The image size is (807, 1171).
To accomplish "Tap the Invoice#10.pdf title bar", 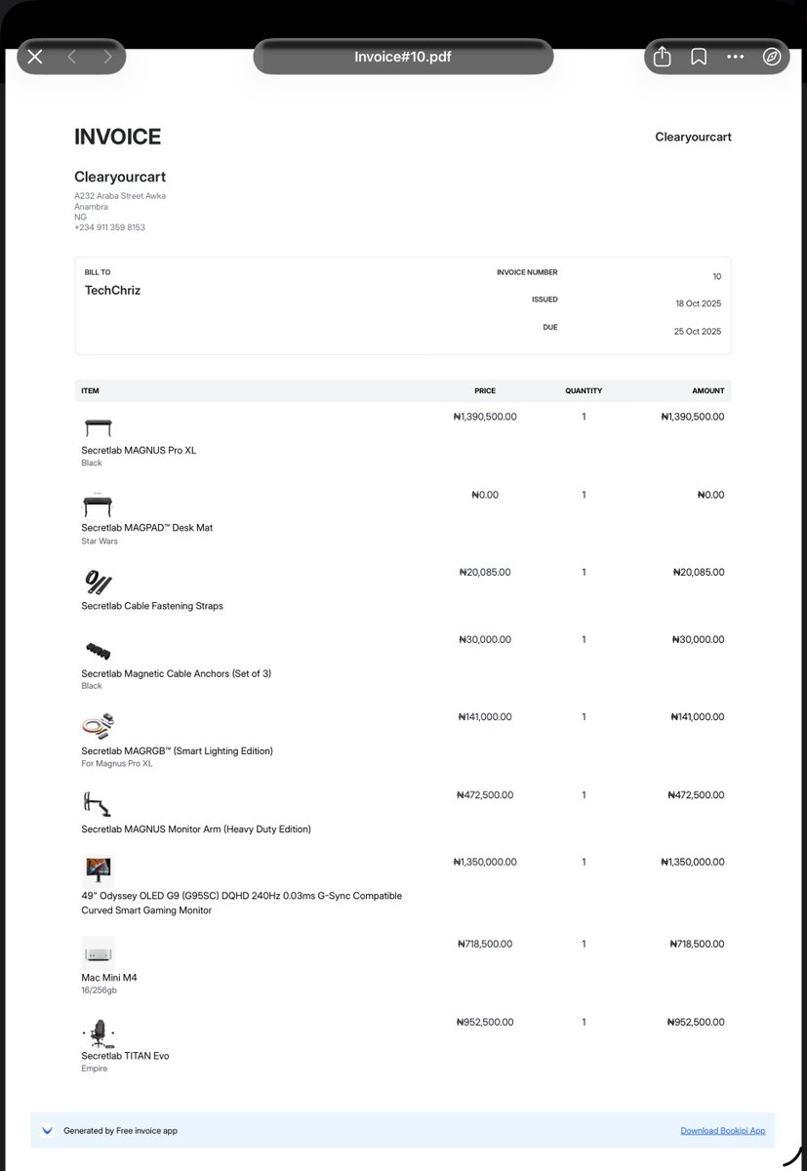I will (403, 57).
